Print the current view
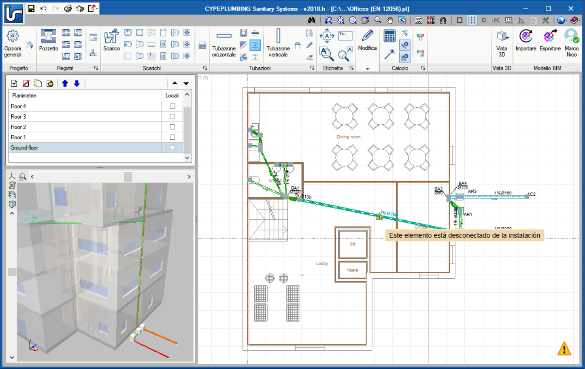This screenshot has width=585, height=369. click(x=68, y=8)
